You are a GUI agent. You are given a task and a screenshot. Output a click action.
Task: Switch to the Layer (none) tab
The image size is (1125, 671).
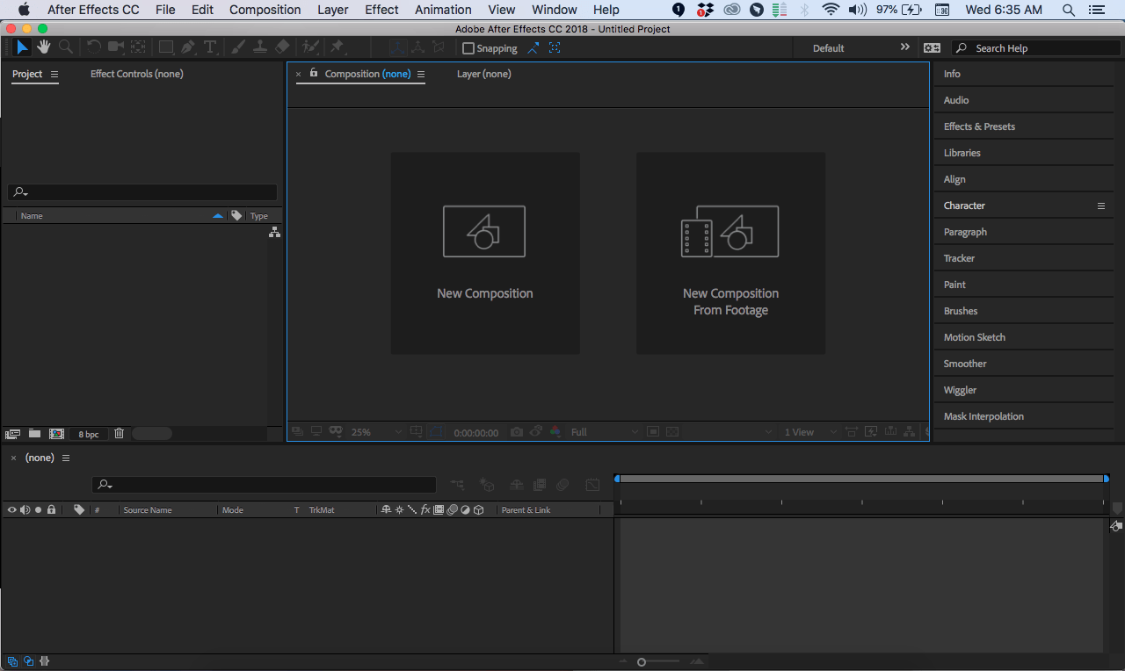pos(483,74)
